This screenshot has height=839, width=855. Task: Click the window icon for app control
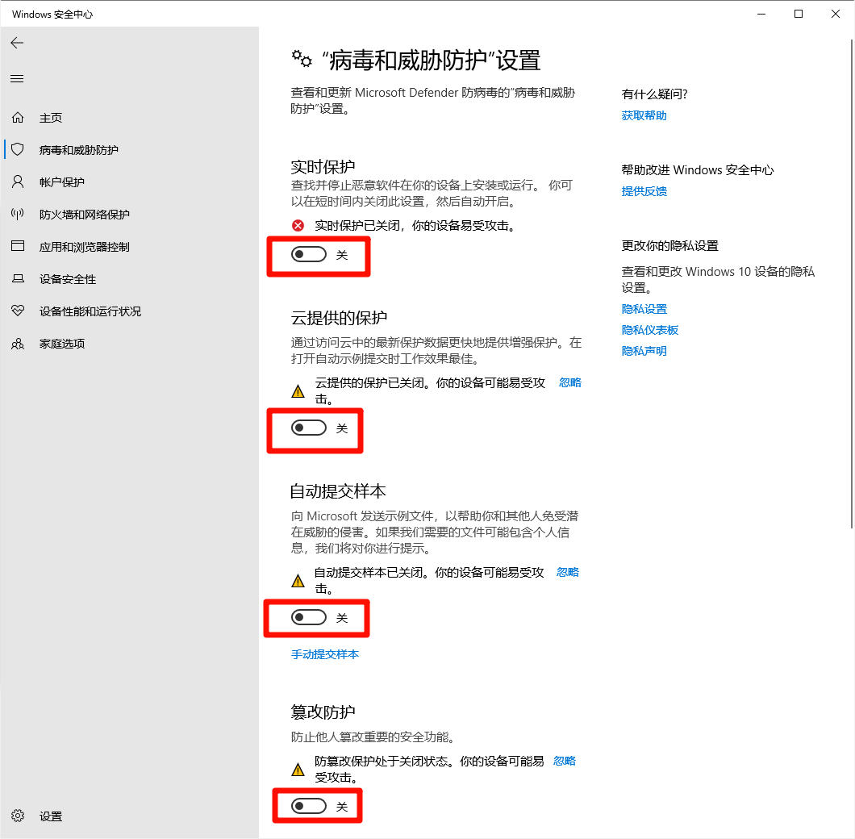point(18,246)
